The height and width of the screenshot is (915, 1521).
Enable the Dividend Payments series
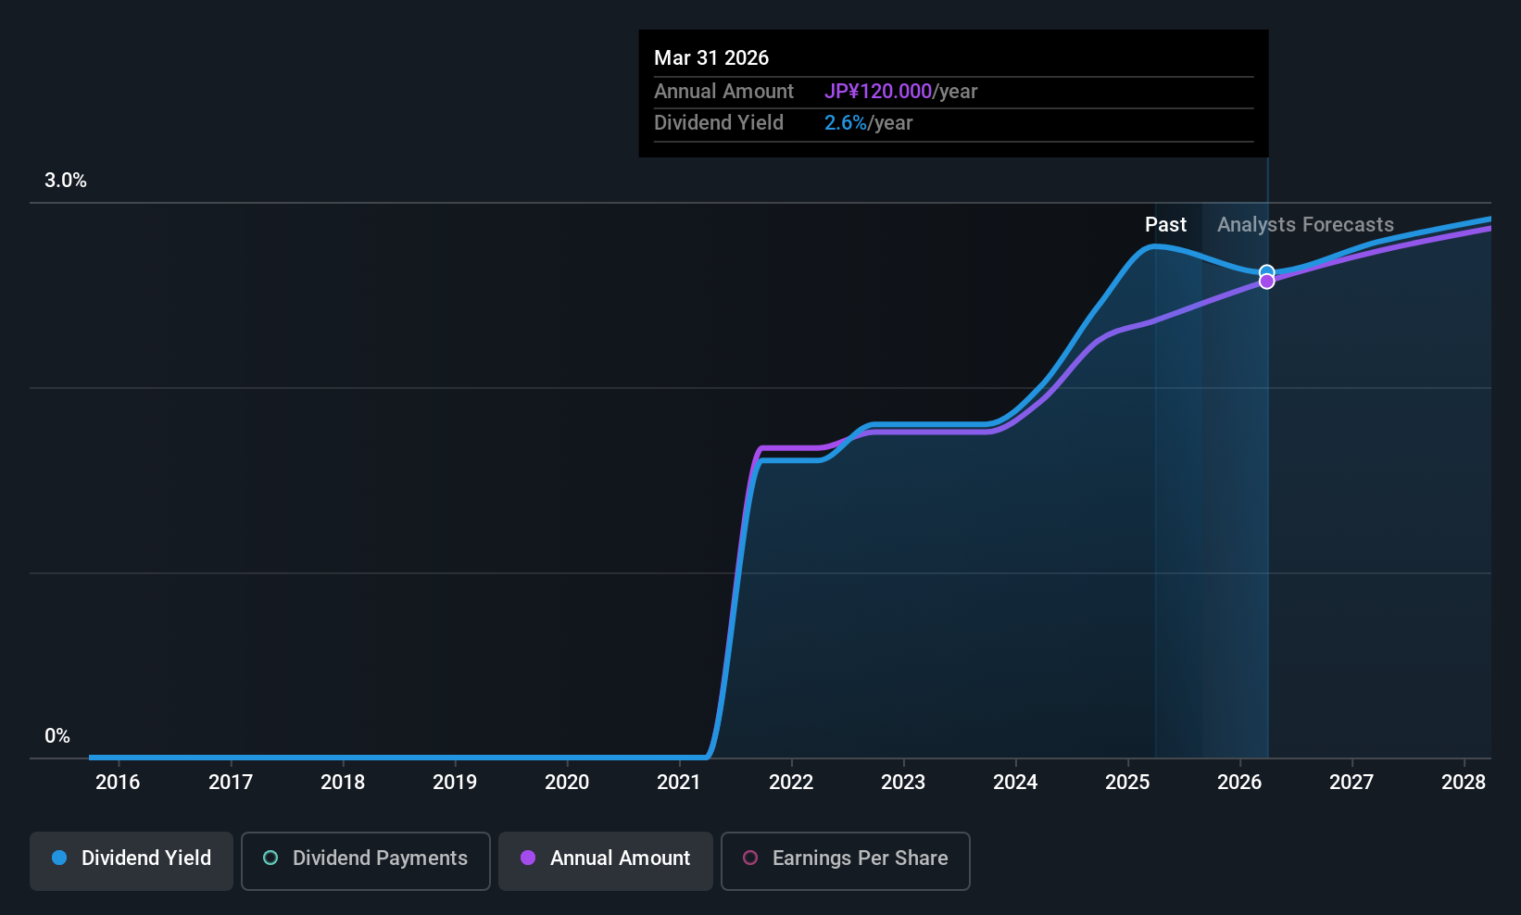click(366, 861)
